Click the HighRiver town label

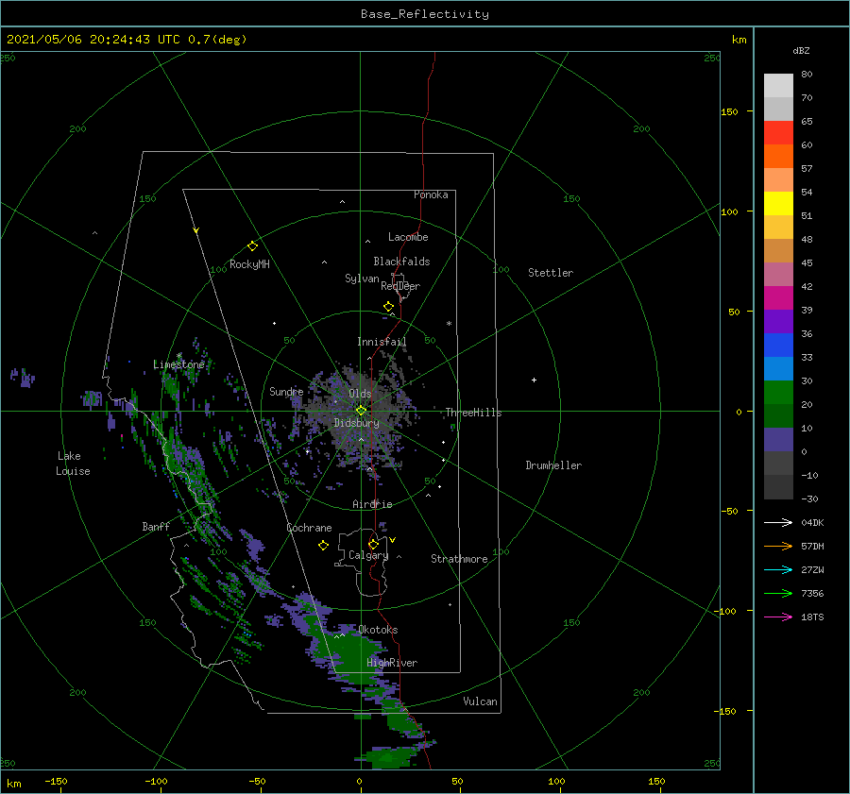pyautogui.click(x=392, y=663)
